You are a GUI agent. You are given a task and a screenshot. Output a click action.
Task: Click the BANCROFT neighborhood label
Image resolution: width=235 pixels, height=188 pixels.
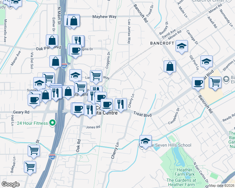pyautogui.click(x=162, y=43)
